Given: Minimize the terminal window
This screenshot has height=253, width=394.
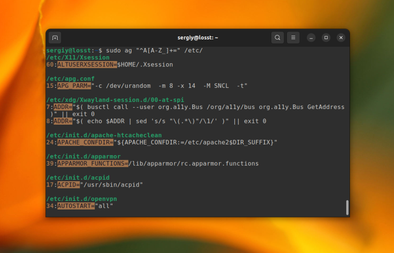Looking at the screenshot, I should (x=312, y=38).
